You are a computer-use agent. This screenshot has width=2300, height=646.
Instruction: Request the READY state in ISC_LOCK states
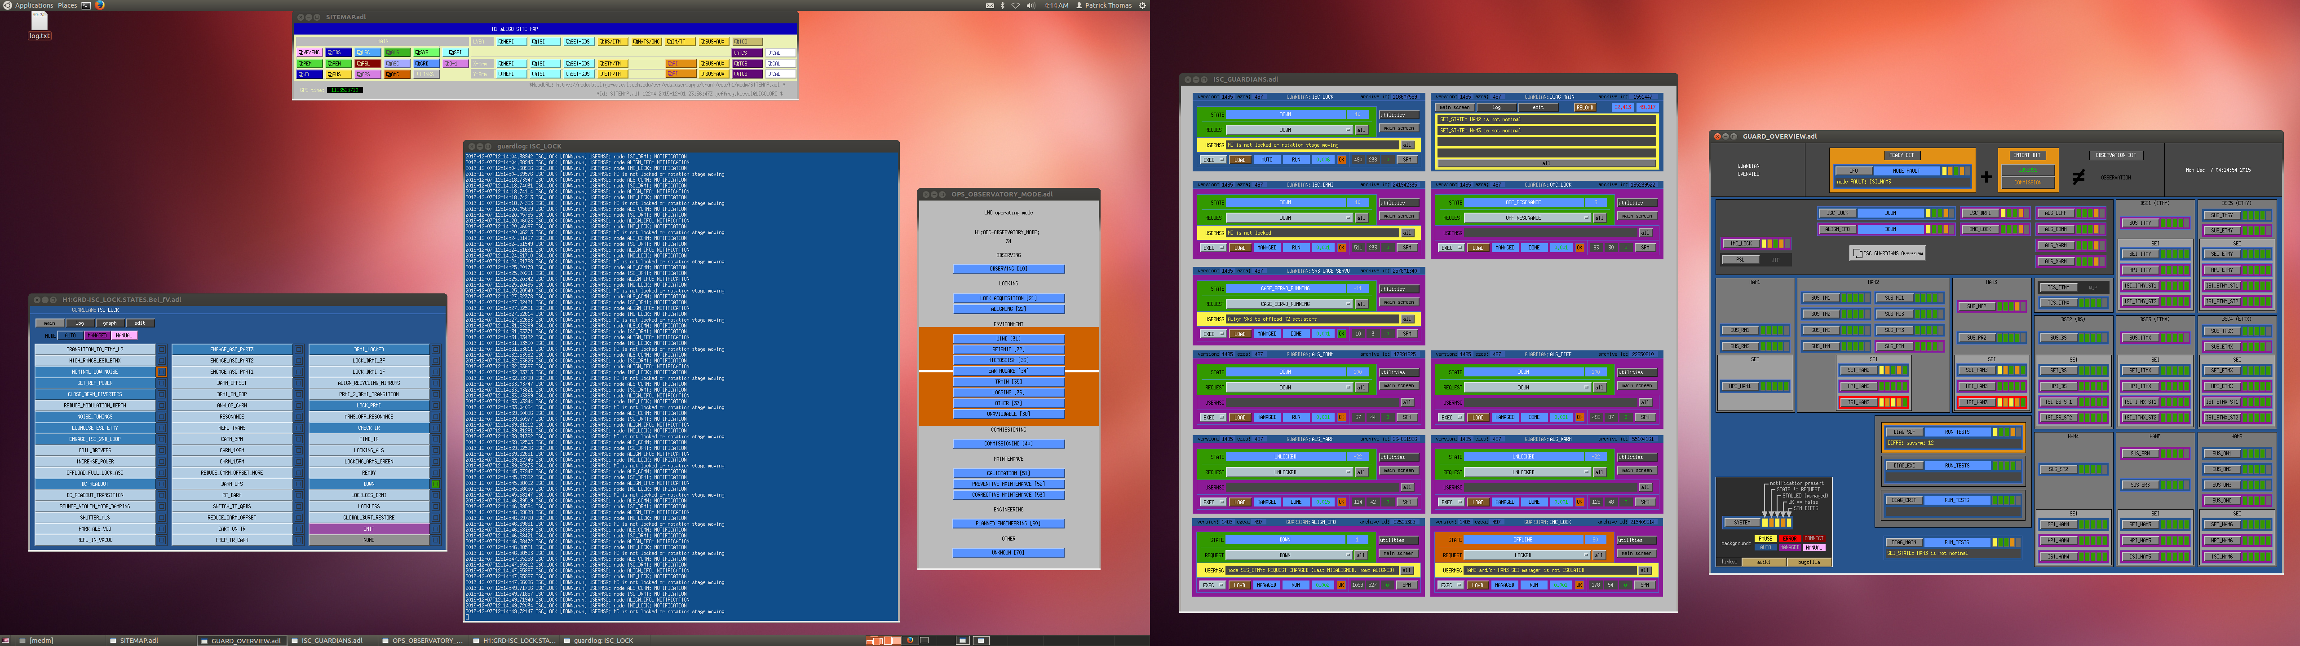click(x=370, y=473)
